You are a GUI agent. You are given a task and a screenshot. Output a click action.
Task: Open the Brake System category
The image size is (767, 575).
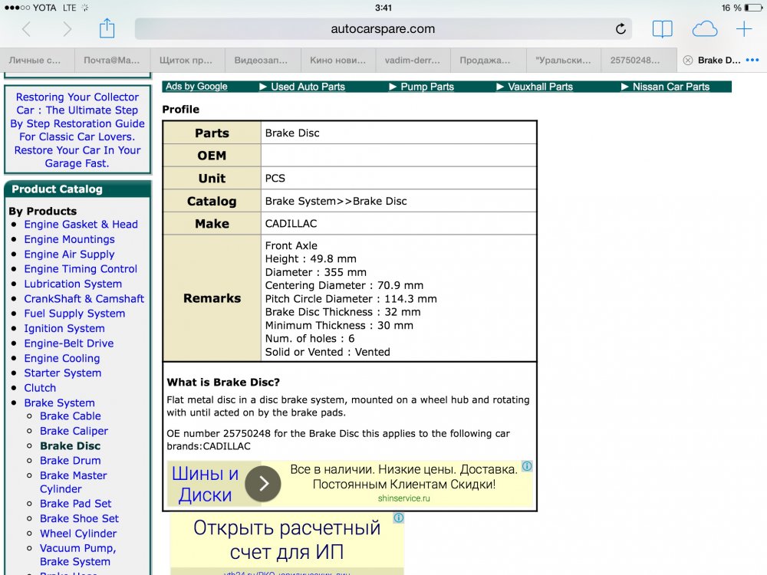(x=59, y=402)
